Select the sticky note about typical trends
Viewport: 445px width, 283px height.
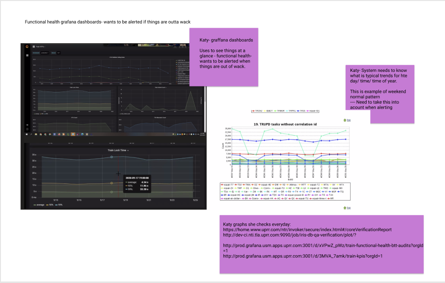pos(380,93)
